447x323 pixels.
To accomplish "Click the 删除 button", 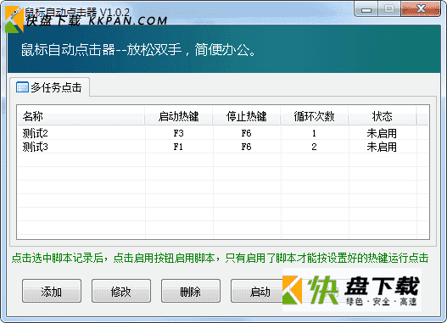I will point(191,291).
